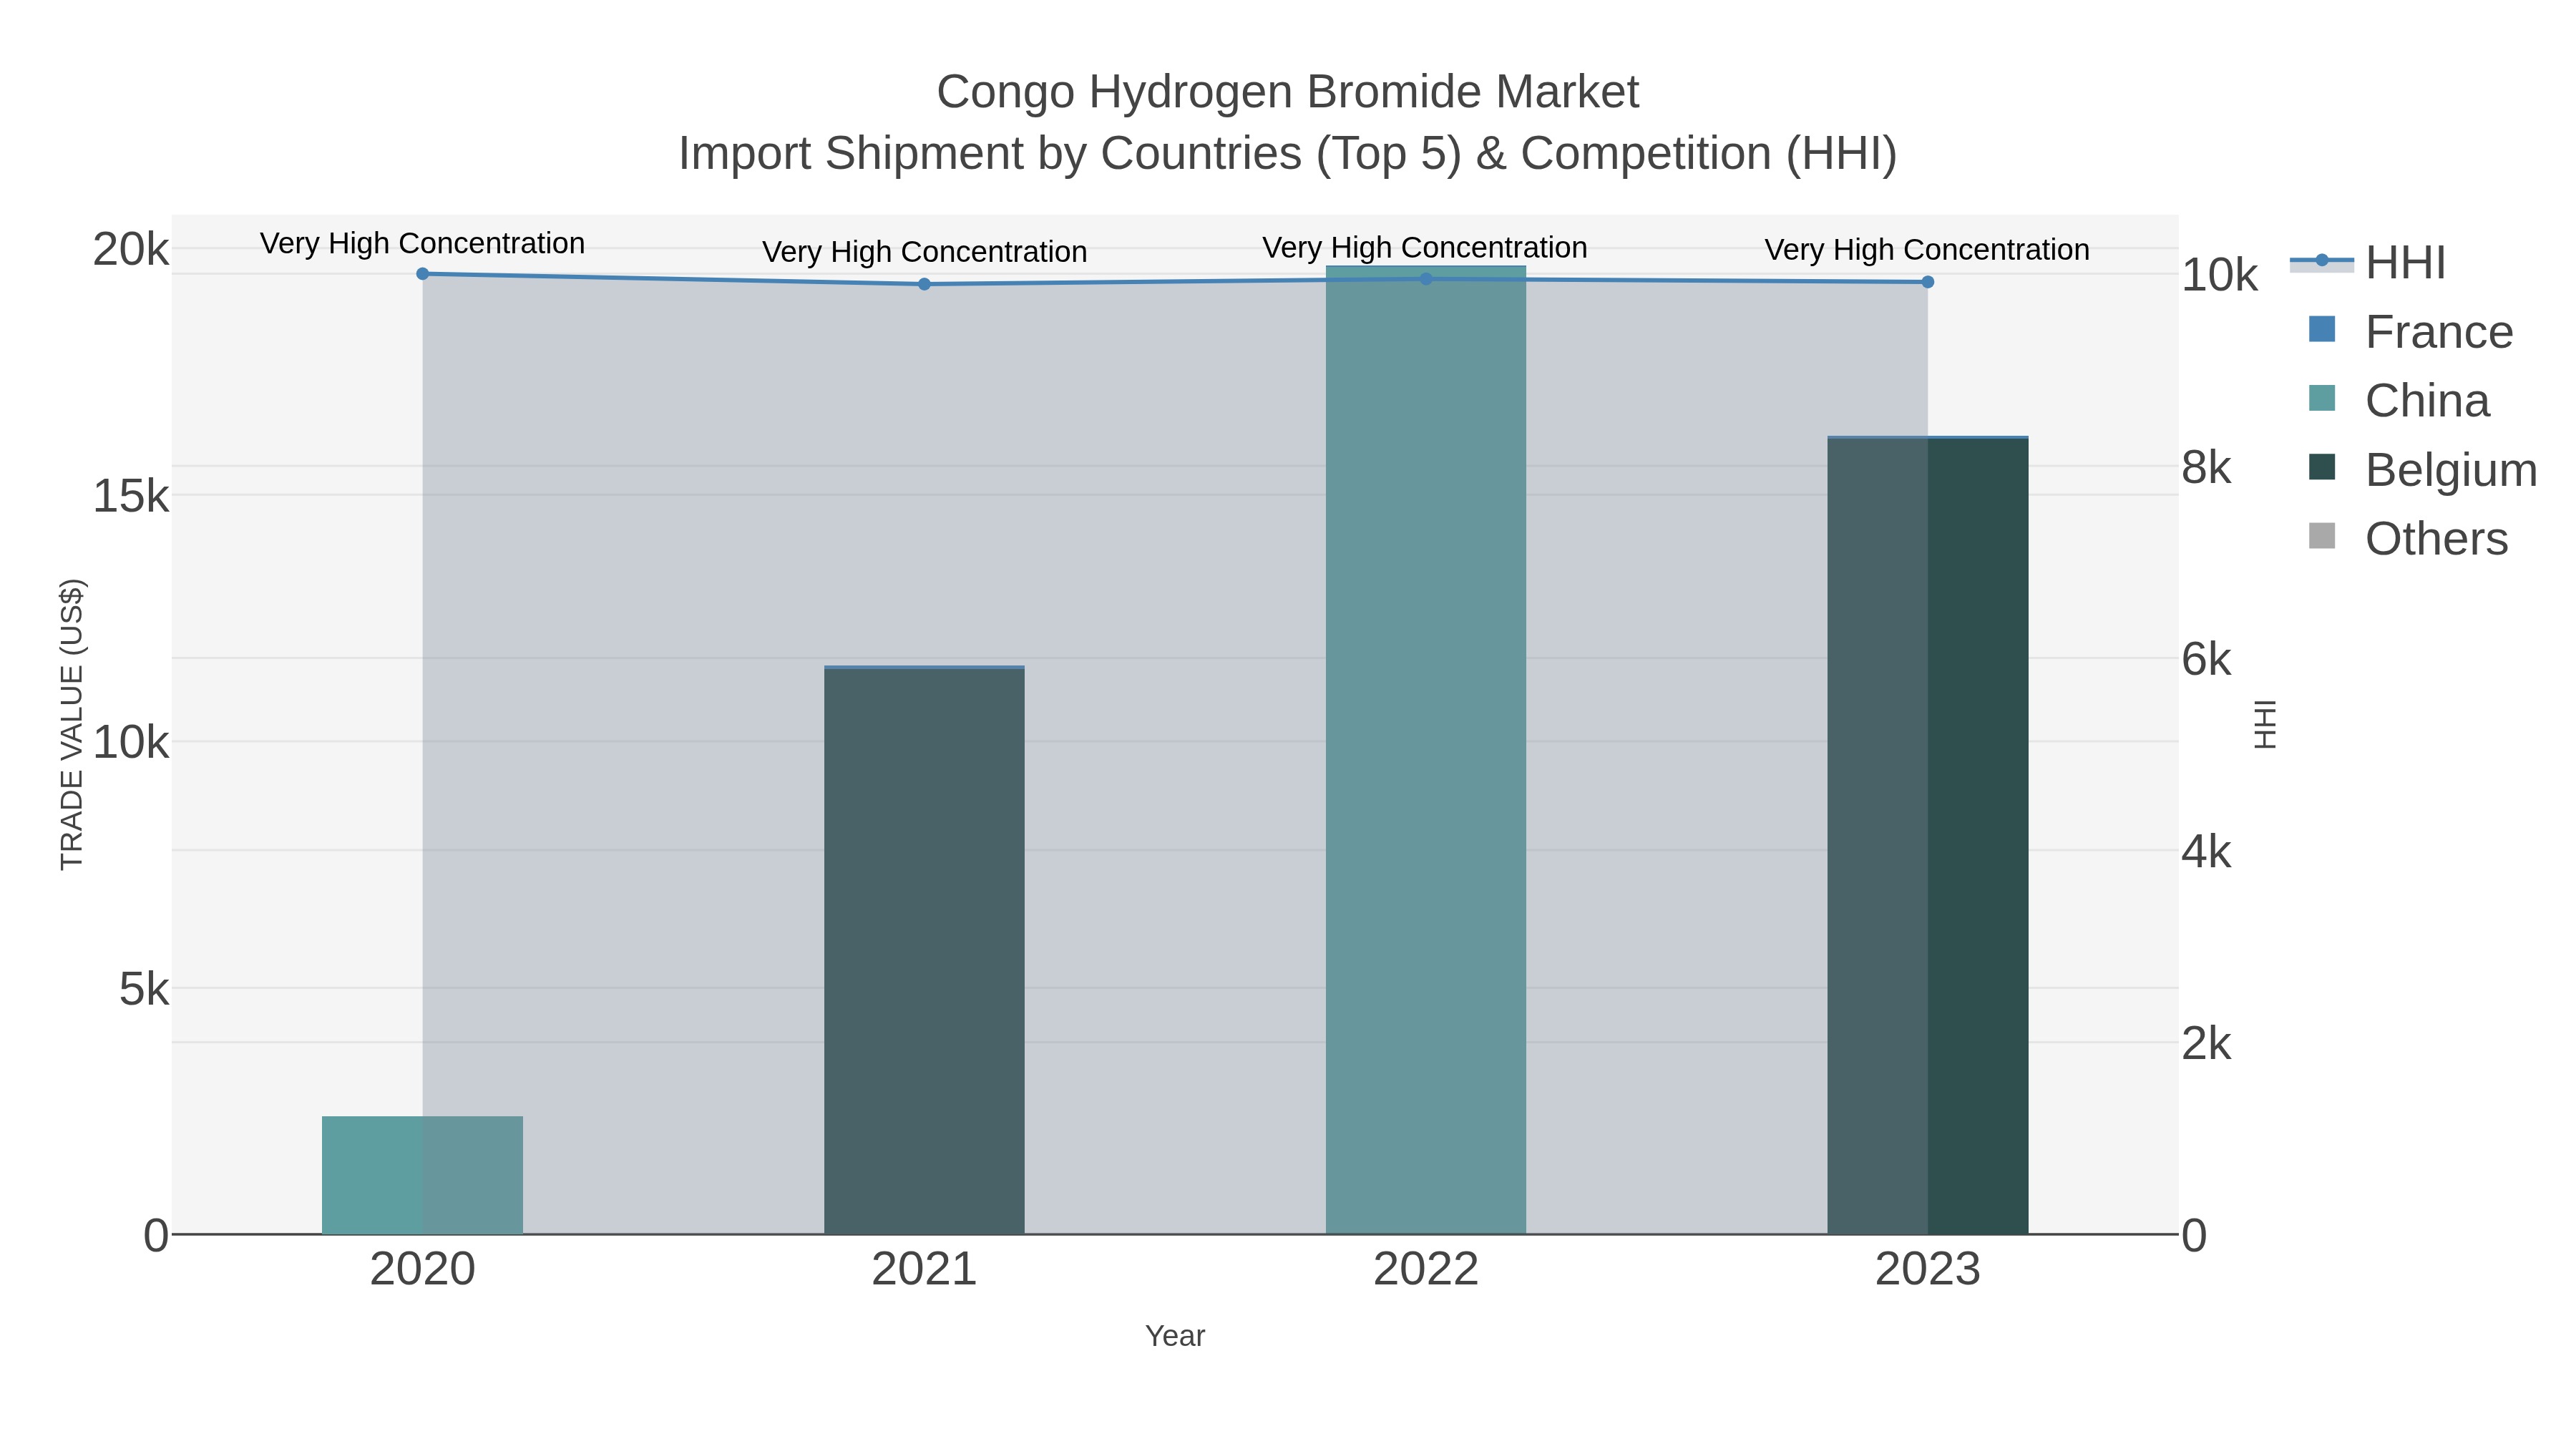The width and height of the screenshot is (2576, 1449).
Task: Click the 15k left axis tick
Action: pyautogui.click(x=131, y=496)
